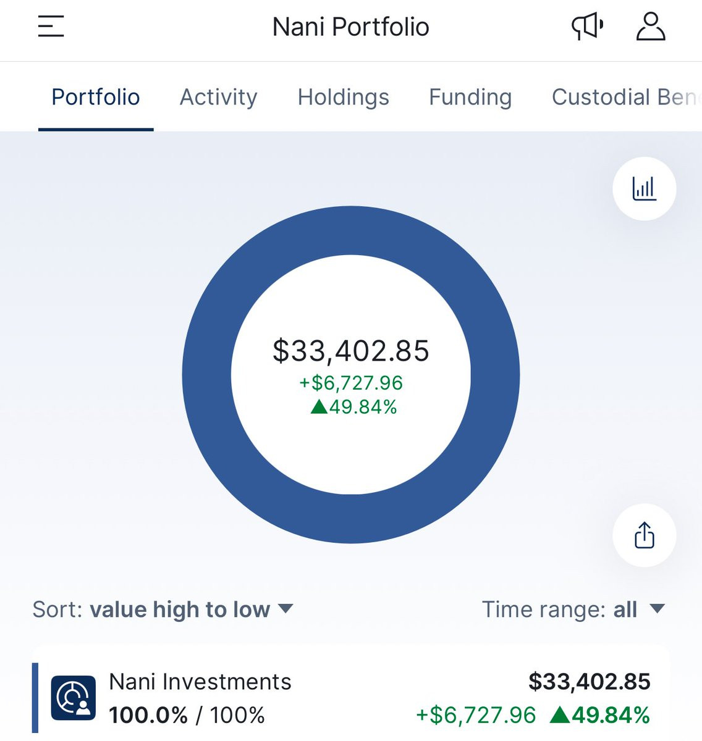Open the user profile icon
The width and height of the screenshot is (702, 741).
(651, 27)
